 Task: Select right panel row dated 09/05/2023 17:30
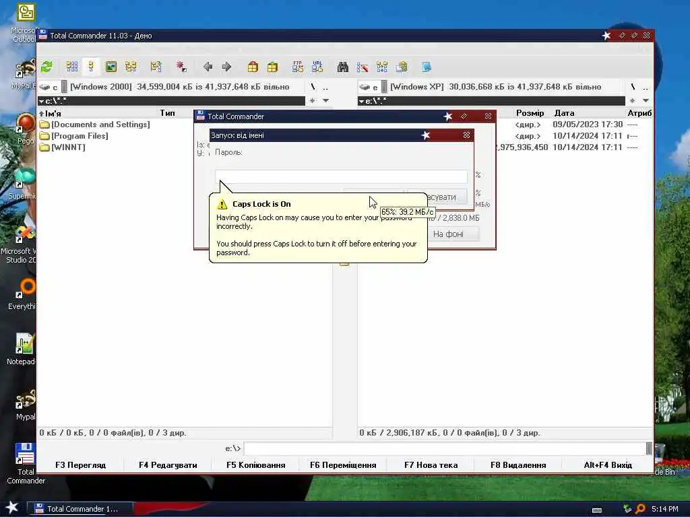pos(574,125)
